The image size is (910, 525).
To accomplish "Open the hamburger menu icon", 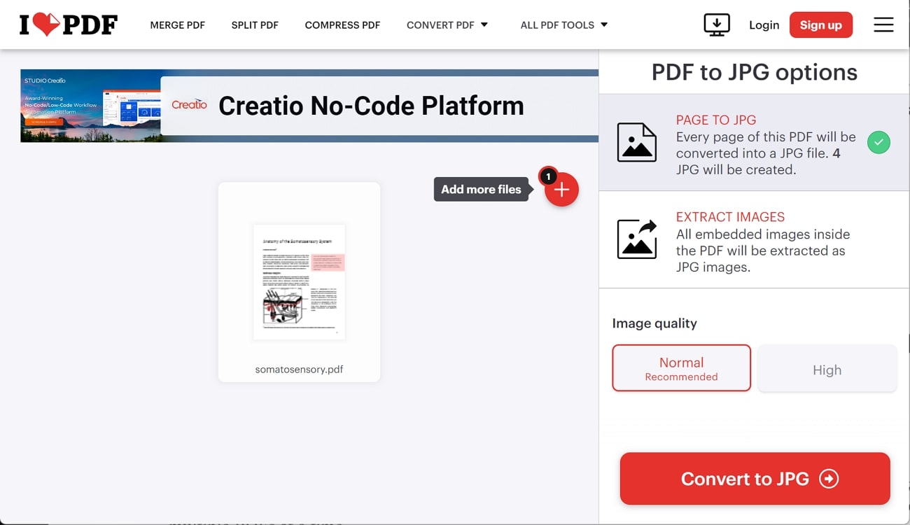I will pyautogui.click(x=883, y=24).
